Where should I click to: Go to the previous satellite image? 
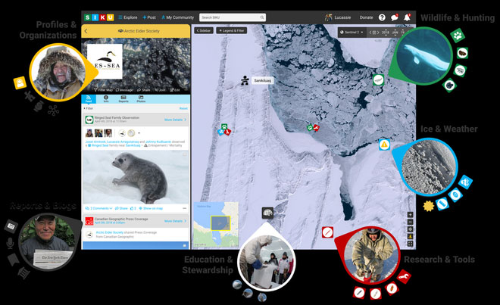[370, 33]
